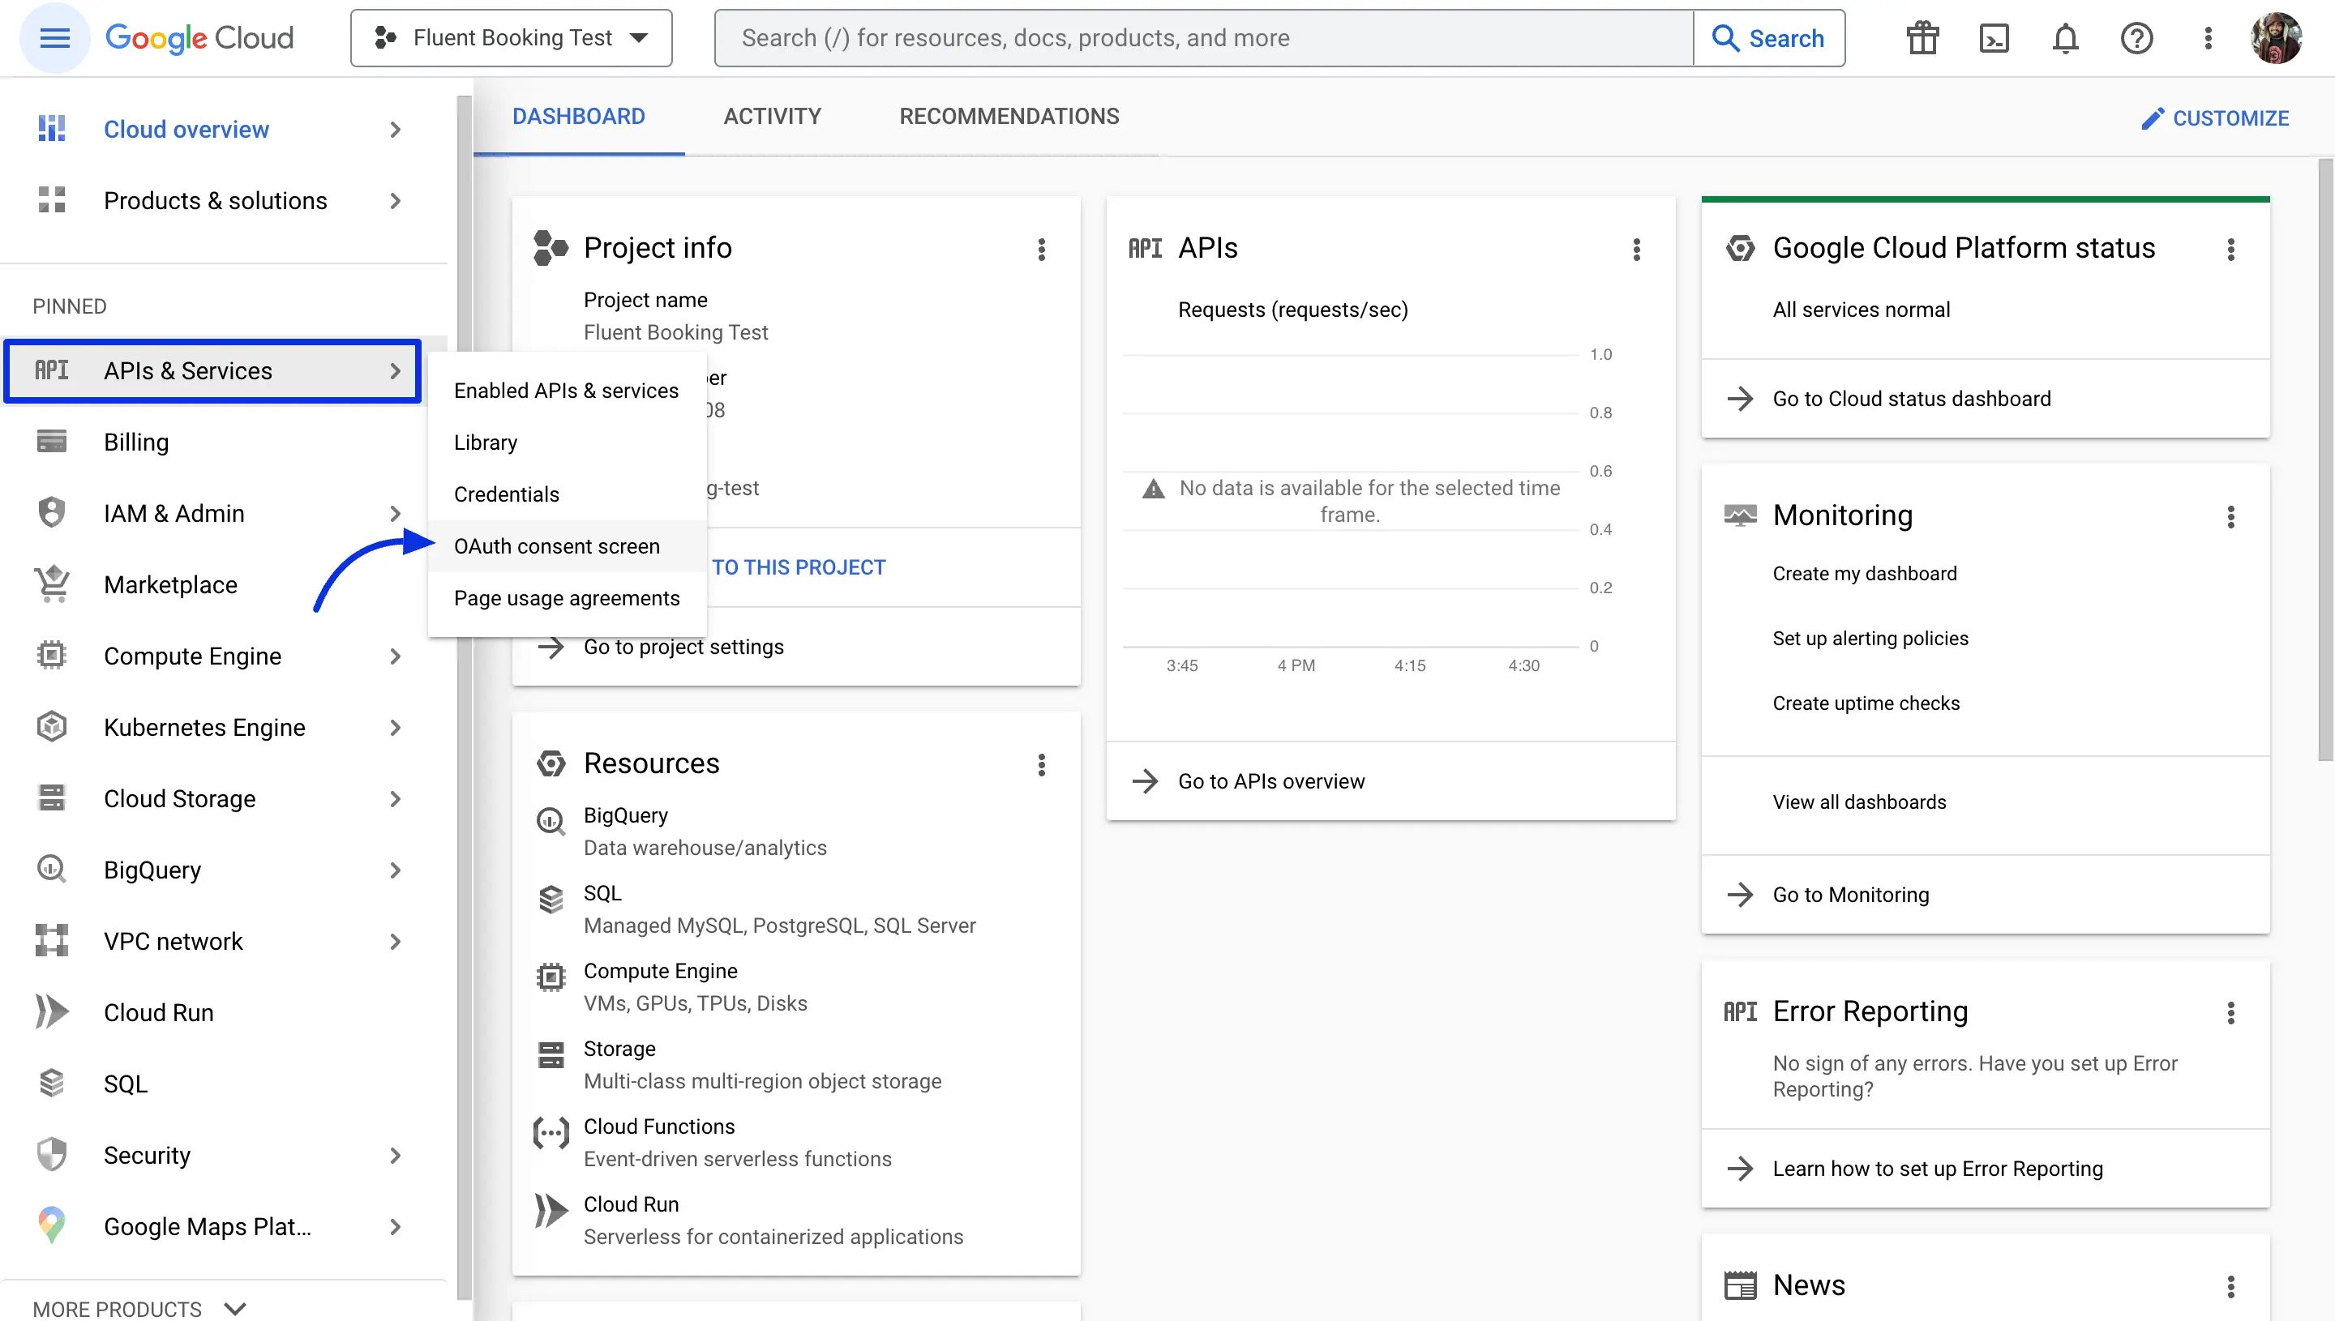Click the Products & solutions grid icon

pos(52,200)
